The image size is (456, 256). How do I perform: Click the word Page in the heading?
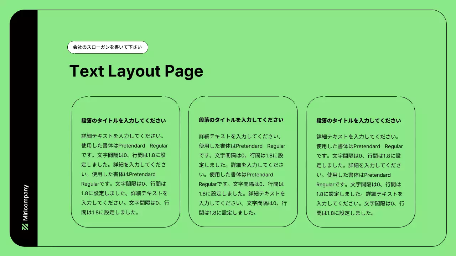184,71
